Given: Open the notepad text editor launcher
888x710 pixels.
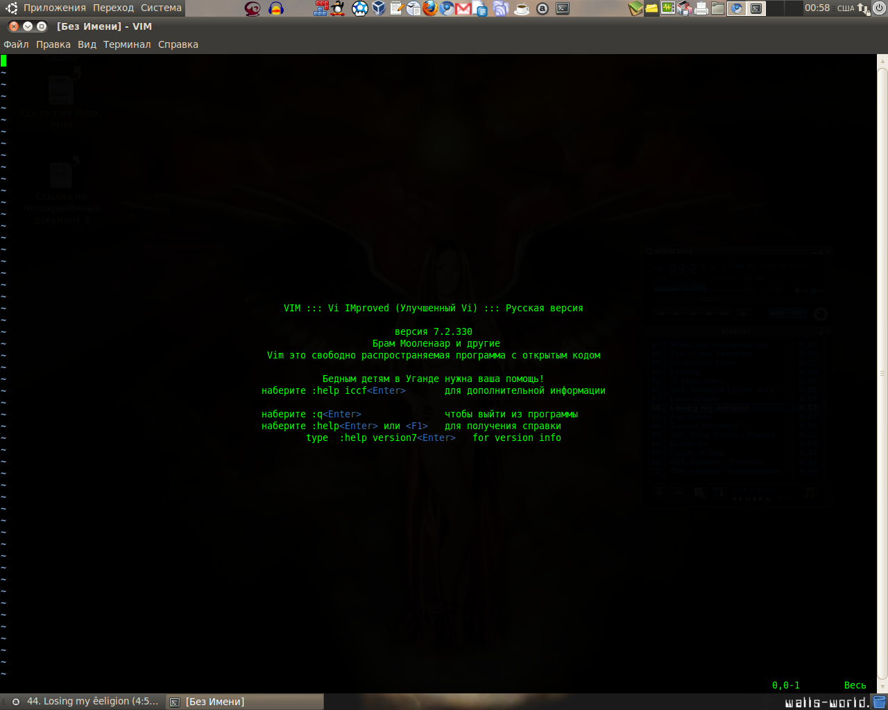Looking at the screenshot, I should 397,8.
